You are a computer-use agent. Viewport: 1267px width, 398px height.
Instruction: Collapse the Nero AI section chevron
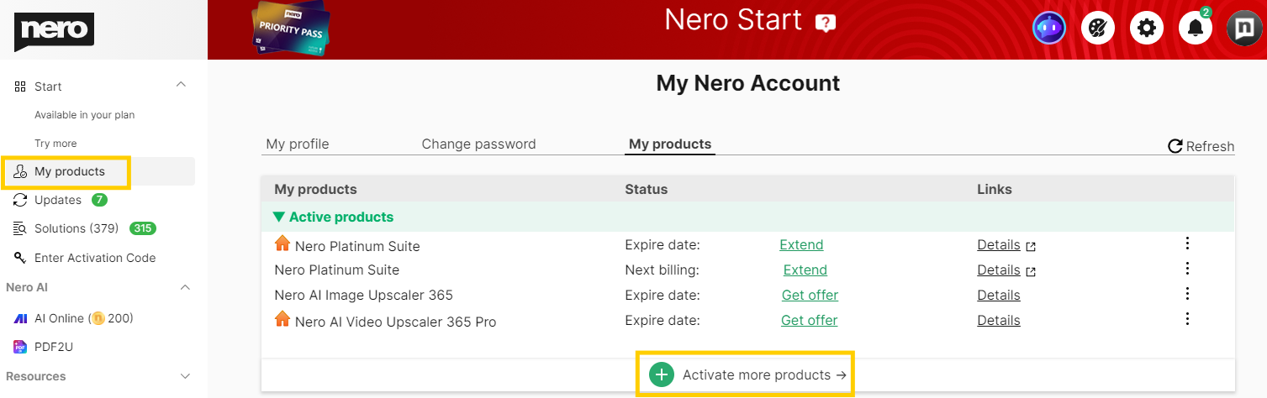coord(185,287)
